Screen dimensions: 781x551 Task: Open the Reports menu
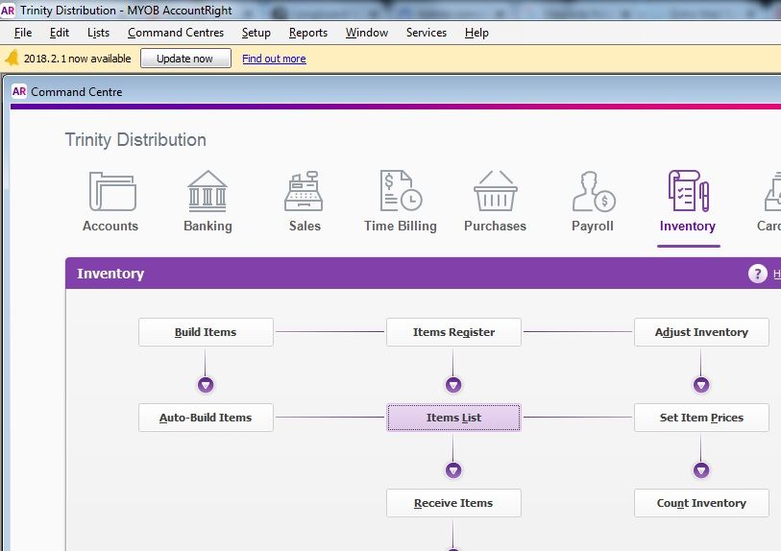pos(308,33)
